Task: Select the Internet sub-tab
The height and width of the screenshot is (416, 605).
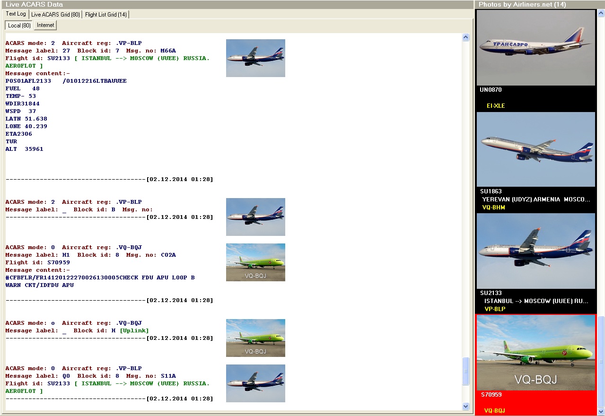Action: click(45, 25)
